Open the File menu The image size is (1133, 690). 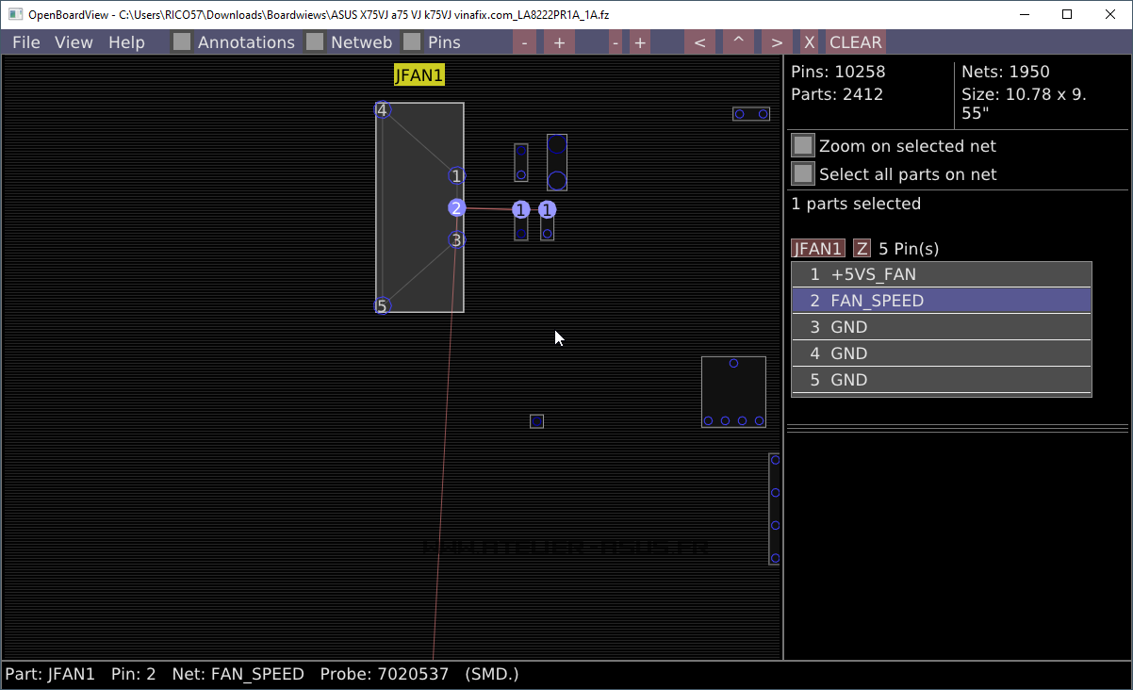coord(25,42)
